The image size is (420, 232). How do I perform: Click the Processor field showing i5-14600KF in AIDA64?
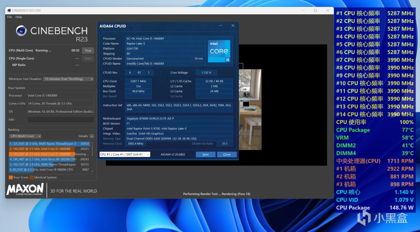165,39
